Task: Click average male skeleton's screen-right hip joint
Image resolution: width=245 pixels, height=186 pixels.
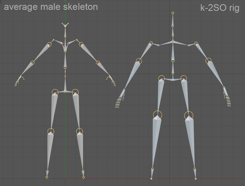Action: tap(75, 92)
